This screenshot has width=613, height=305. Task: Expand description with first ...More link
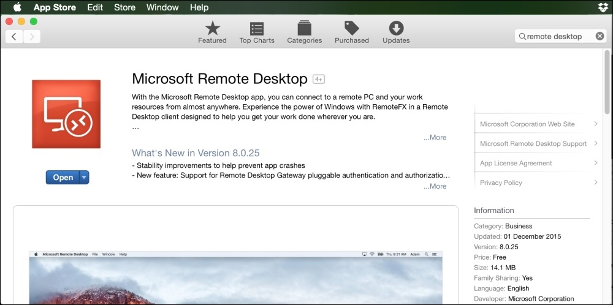435,137
